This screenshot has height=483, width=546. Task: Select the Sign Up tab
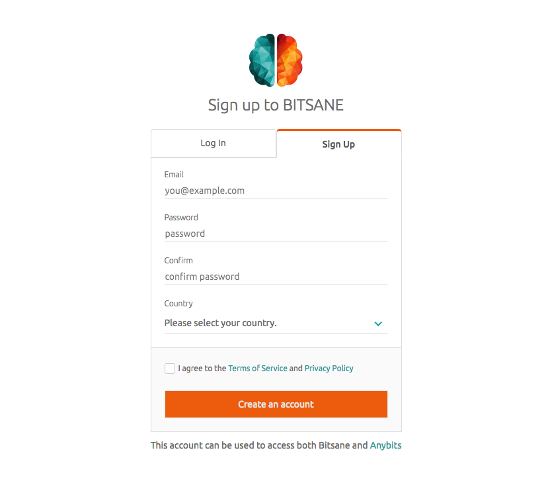tap(339, 144)
